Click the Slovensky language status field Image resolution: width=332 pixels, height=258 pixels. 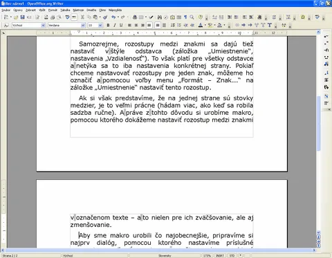[165, 256]
